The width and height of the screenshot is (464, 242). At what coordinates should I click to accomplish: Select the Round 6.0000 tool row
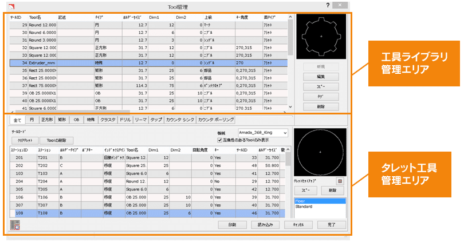pyautogui.click(x=148, y=33)
